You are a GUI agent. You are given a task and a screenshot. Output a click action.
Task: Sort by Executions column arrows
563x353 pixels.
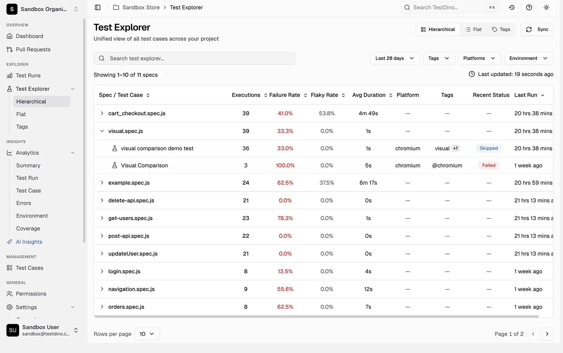pyautogui.click(x=266, y=95)
